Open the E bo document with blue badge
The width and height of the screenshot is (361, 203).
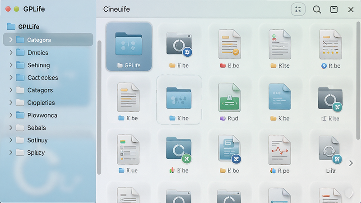point(230,149)
